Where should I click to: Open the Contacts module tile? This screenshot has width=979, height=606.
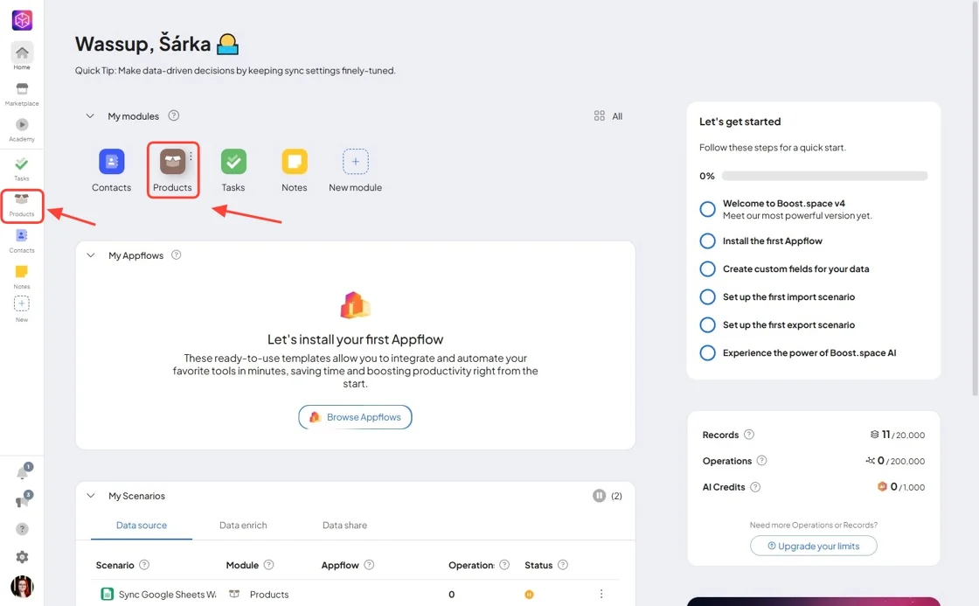point(111,170)
